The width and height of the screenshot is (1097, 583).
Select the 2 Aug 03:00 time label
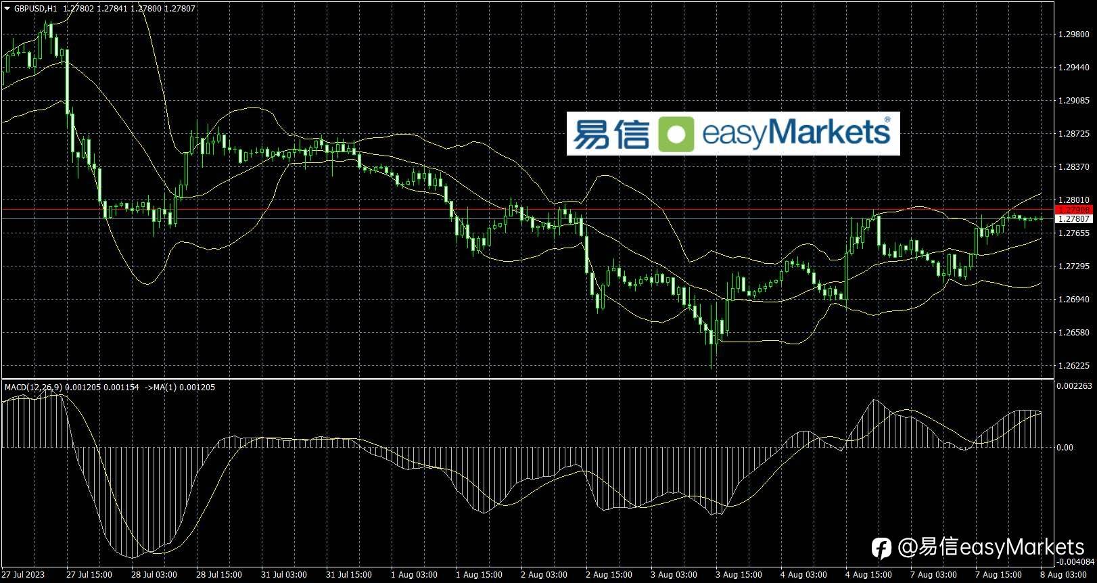[544, 575]
